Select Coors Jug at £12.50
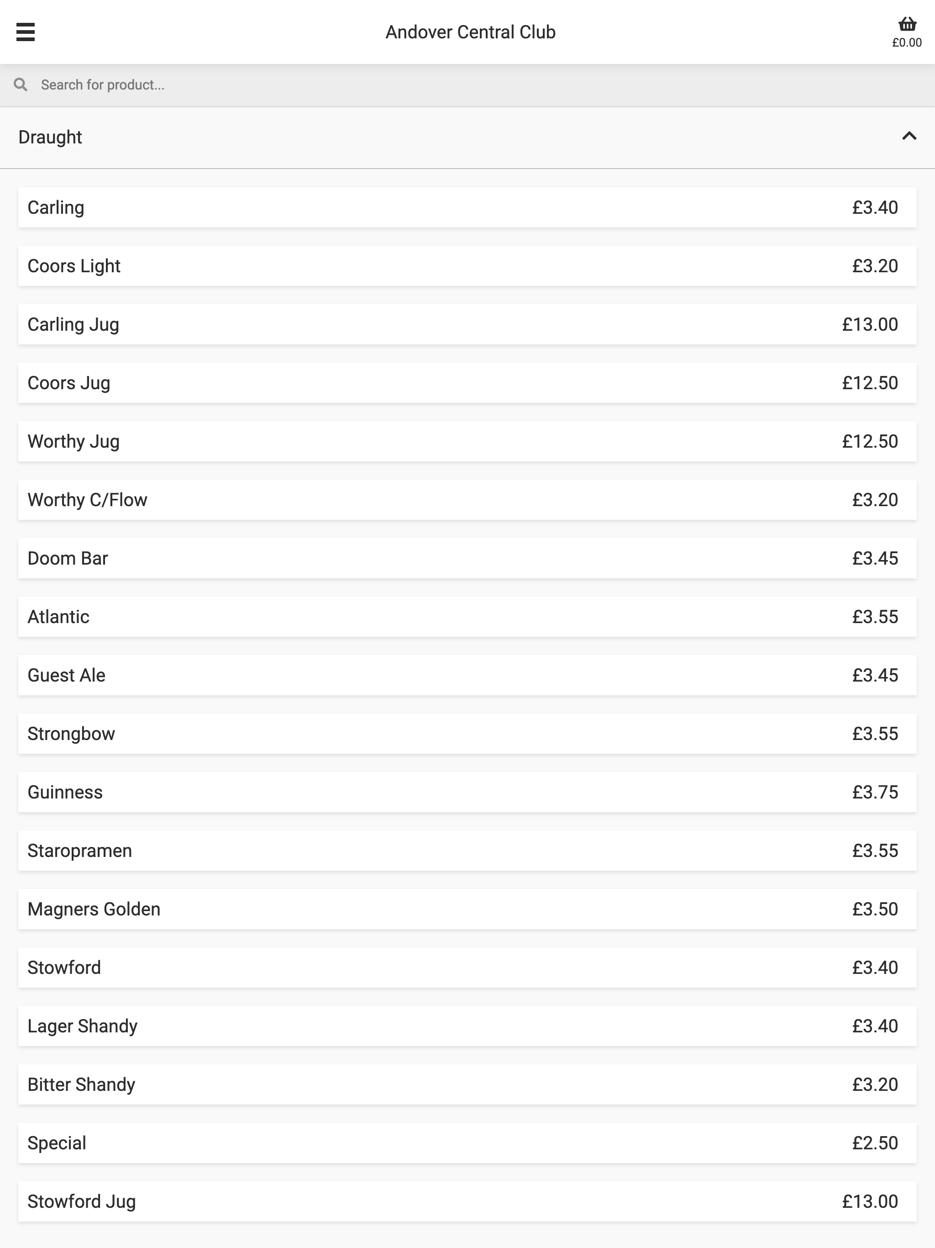The width and height of the screenshot is (935, 1248). point(467,383)
